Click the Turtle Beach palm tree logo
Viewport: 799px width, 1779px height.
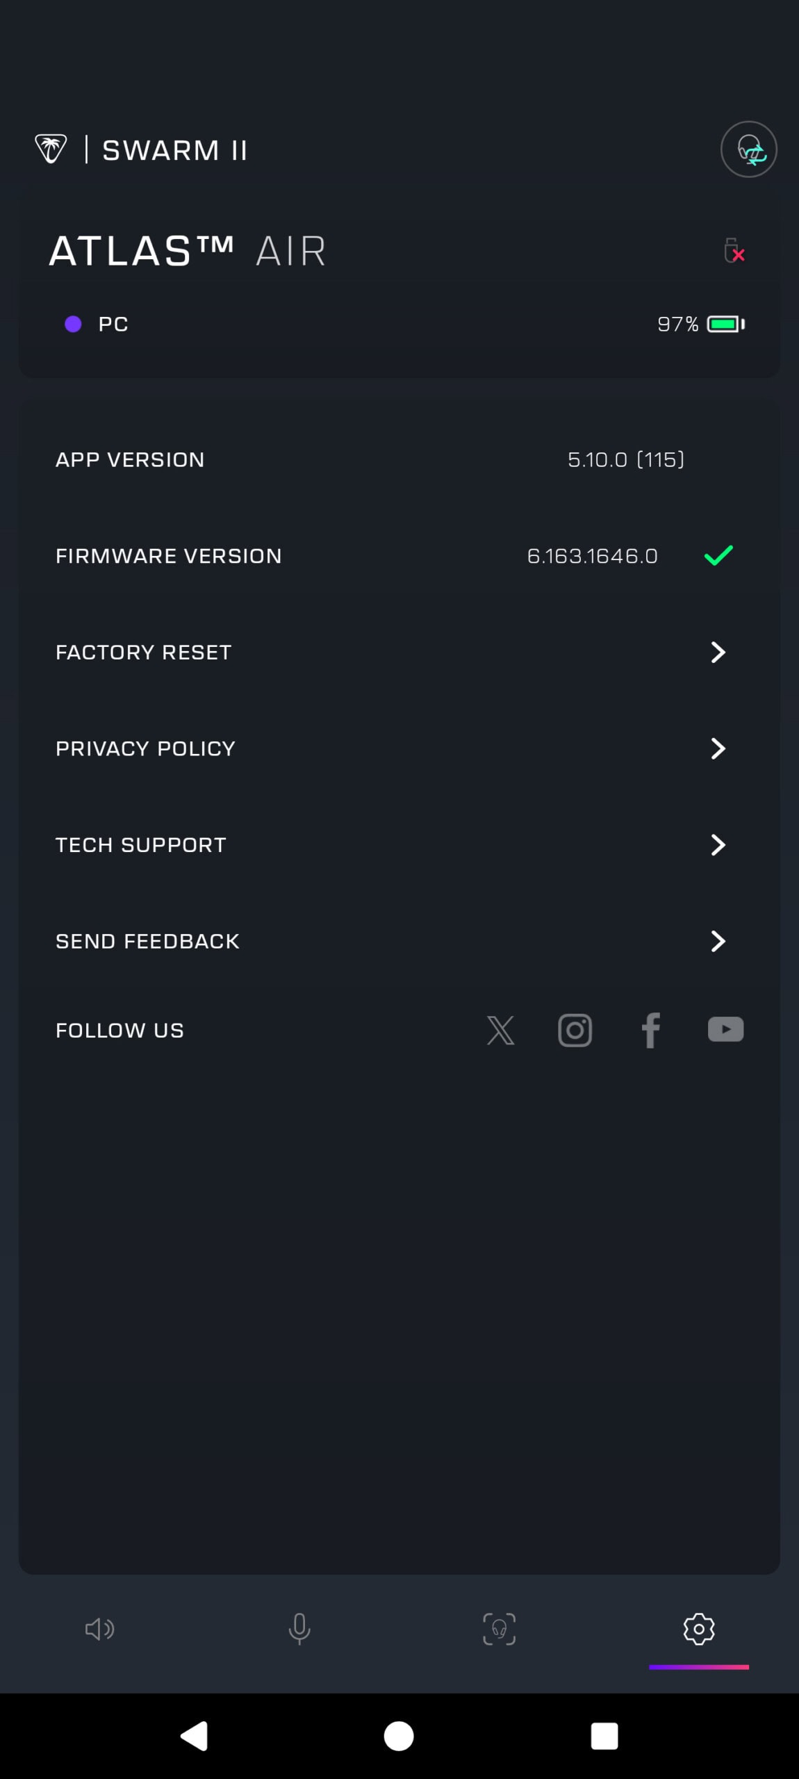(x=51, y=148)
